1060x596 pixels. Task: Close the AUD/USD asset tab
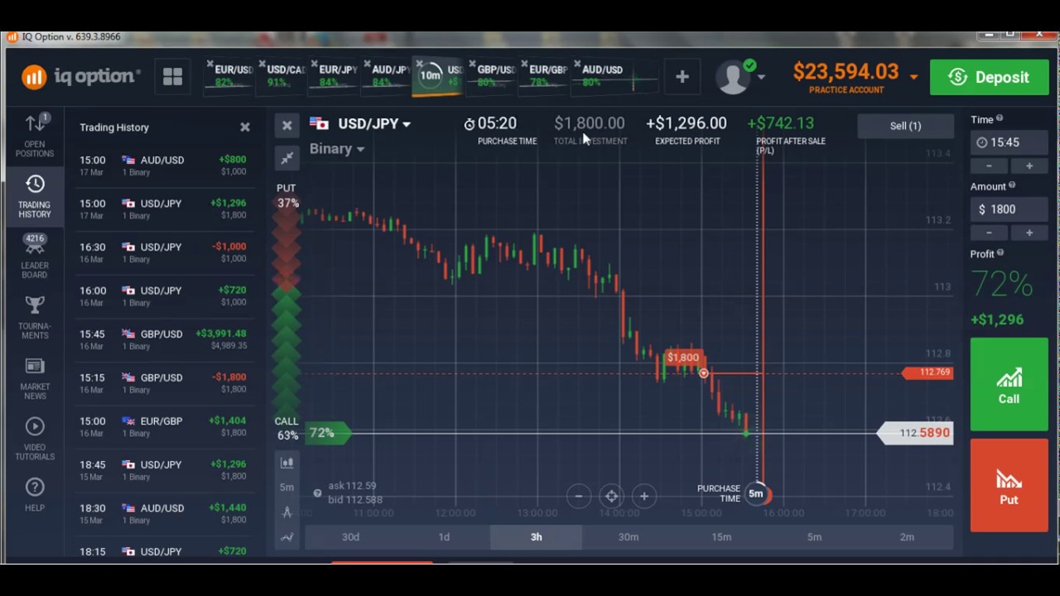pos(577,64)
